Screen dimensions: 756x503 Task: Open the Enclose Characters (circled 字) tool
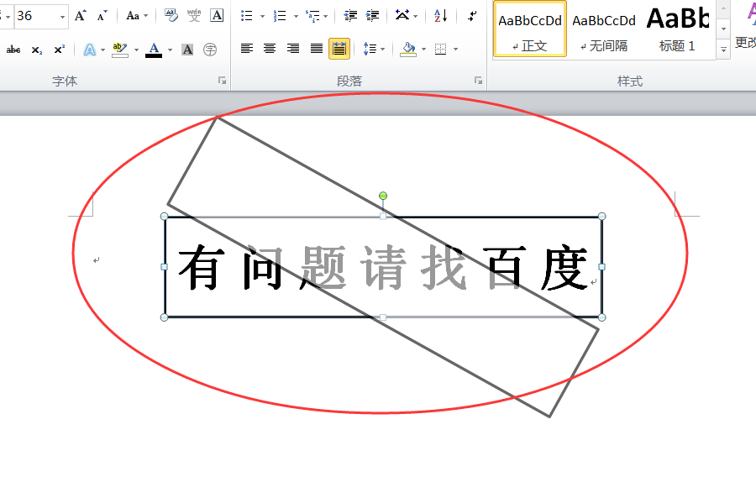click(210, 50)
